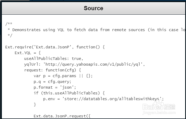
Task: Click the "if (this.useAllPublicTables)" line
Action: tap(69, 93)
